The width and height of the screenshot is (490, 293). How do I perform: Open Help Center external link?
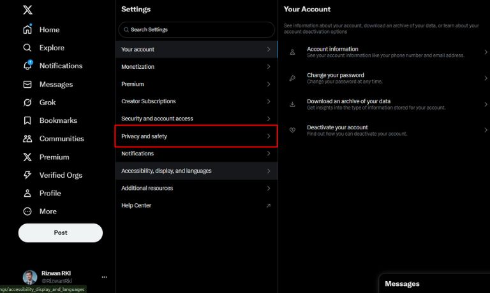[197, 205]
